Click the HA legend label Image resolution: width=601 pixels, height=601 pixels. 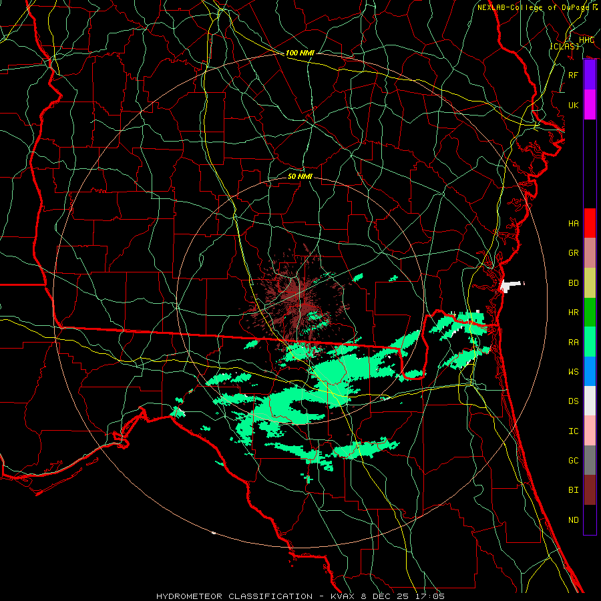point(573,223)
